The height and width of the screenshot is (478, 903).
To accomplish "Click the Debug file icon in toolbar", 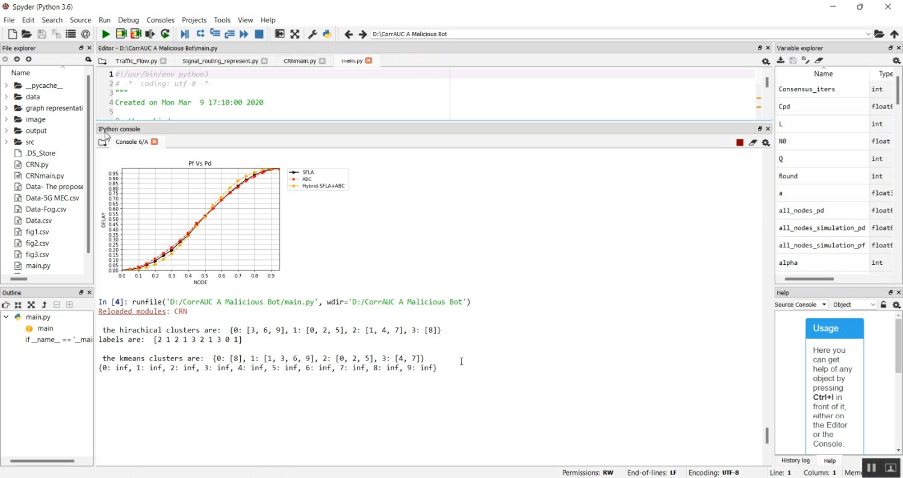I will click(x=185, y=34).
